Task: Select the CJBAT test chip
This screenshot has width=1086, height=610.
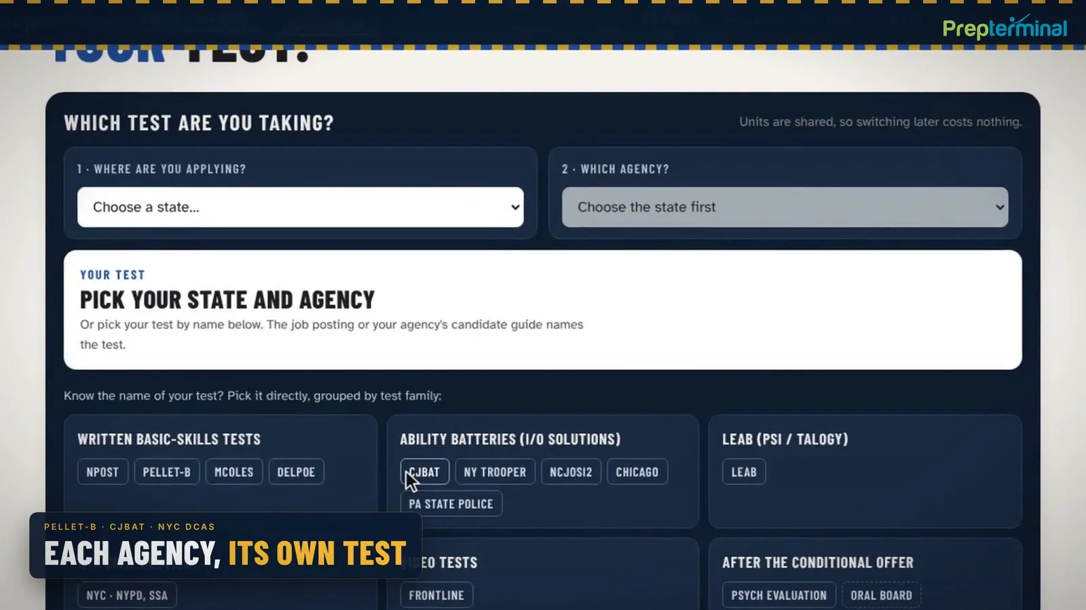Action: (425, 472)
